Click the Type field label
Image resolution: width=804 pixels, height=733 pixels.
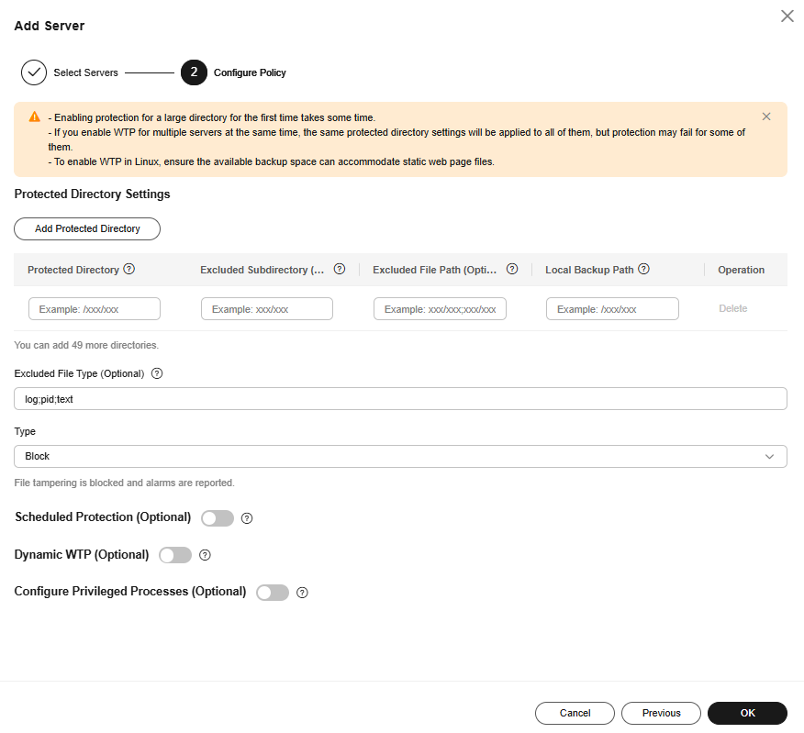point(25,431)
